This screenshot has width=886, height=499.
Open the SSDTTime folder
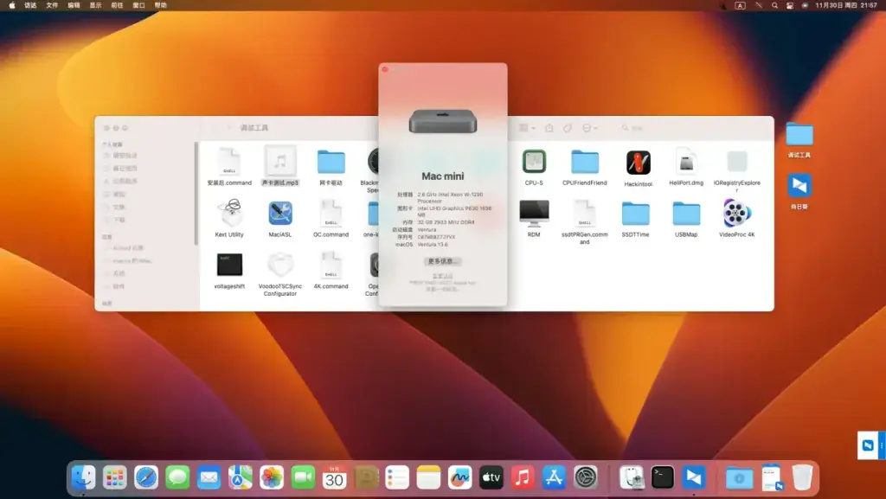636,214
